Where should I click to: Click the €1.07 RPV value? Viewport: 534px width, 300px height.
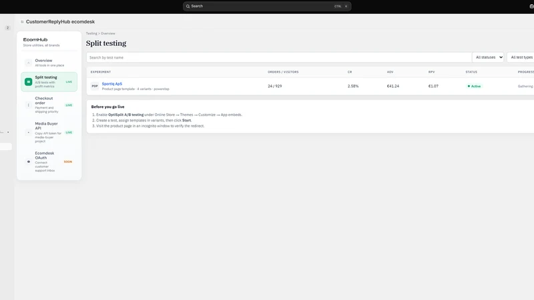tap(433, 87)
